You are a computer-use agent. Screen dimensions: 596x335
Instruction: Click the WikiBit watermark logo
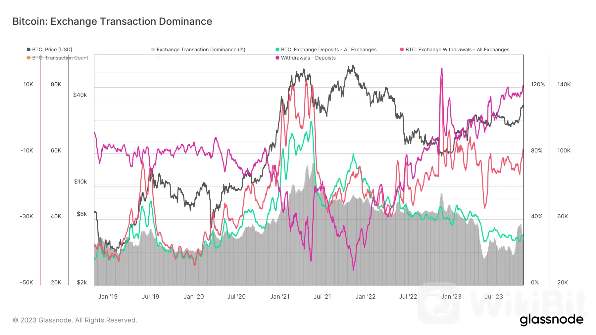(x=503, y=303)
